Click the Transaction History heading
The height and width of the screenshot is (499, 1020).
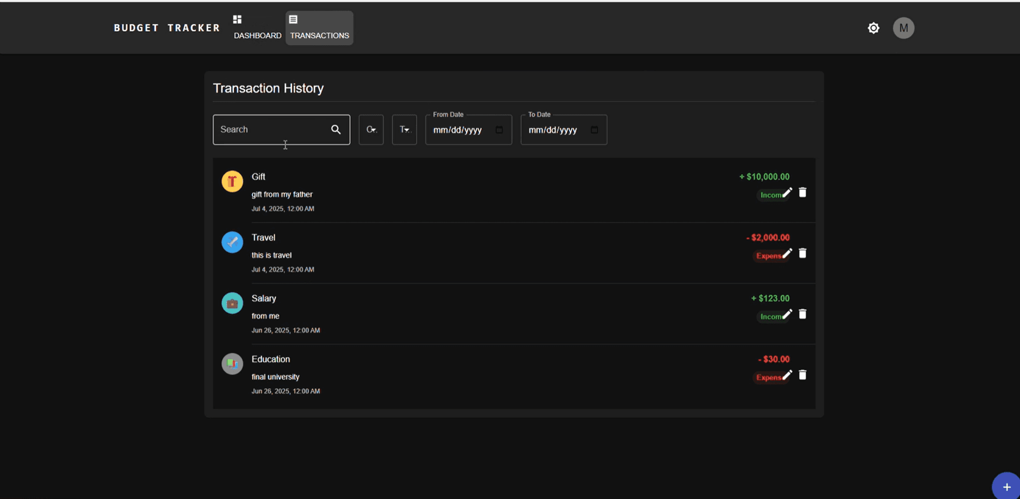point(268,88)
